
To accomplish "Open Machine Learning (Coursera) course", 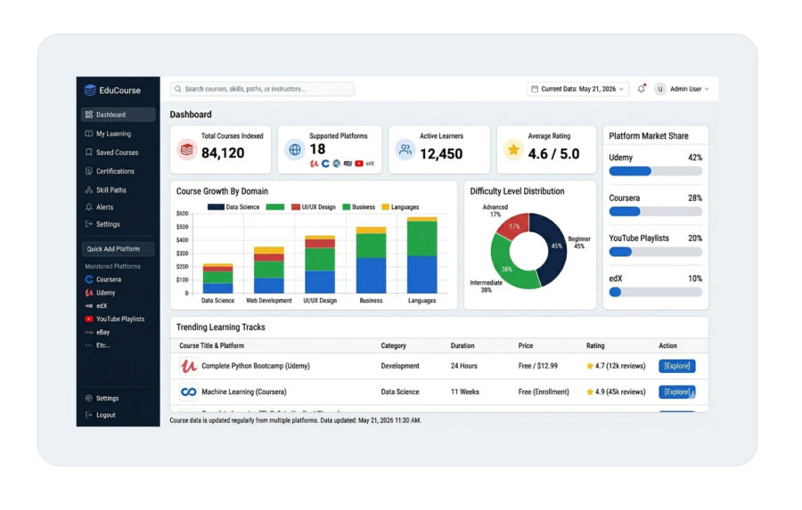I will click(x=244, y=392).
